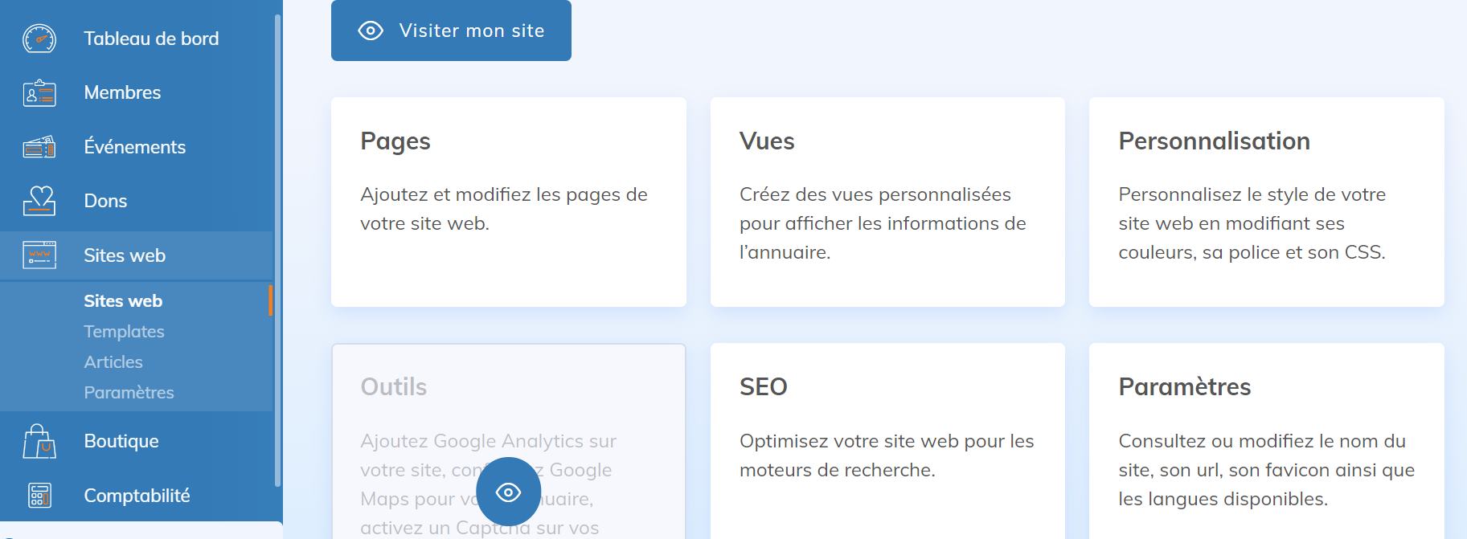Screen dimensions: 1467x539
Task: Click the round eye floating button
Action: [x=508, y=492]
